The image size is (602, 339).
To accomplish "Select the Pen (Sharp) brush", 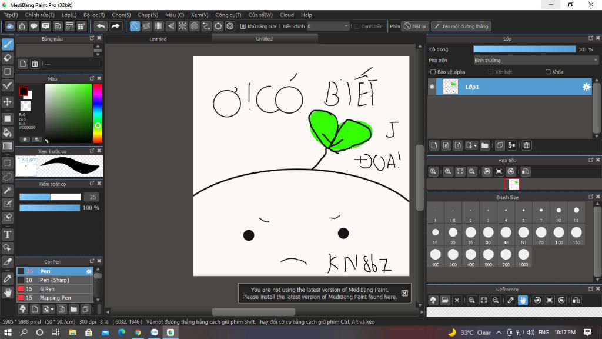I will [x=55, y=280].
